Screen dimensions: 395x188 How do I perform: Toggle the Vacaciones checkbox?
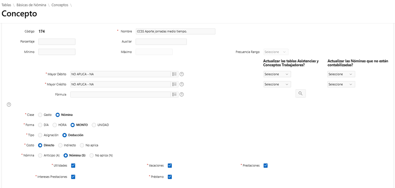point(170,165)
